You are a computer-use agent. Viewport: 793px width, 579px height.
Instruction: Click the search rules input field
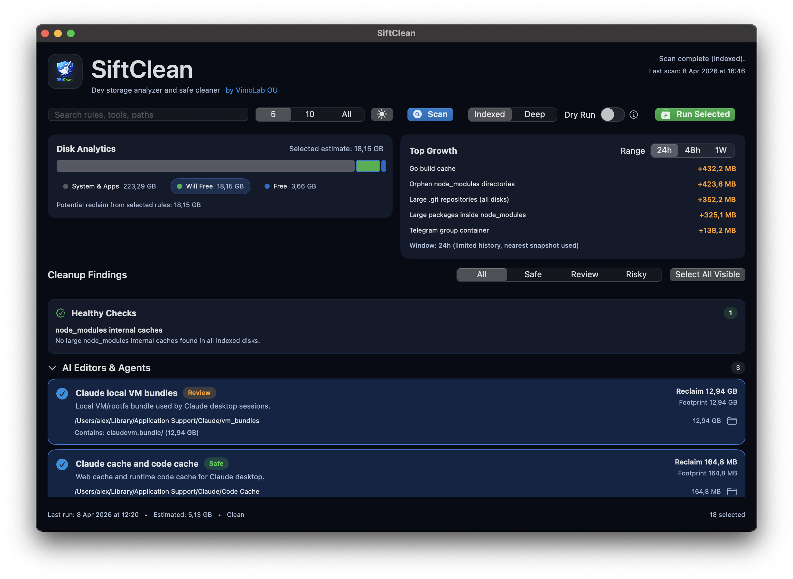148,115
